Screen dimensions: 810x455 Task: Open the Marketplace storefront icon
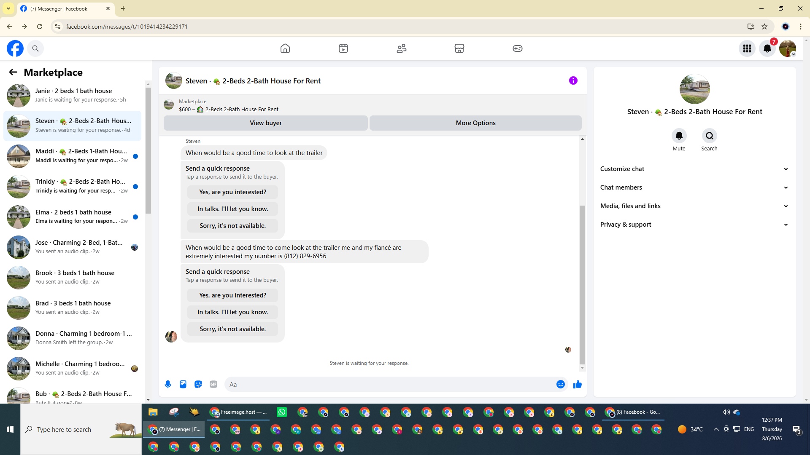tap(459, 48)
